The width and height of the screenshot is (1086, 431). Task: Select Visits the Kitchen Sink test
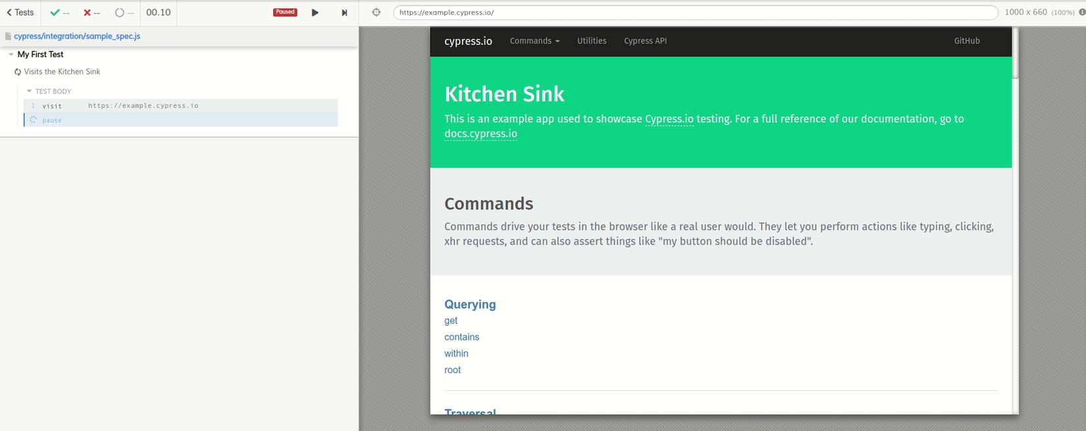point(62,72)
